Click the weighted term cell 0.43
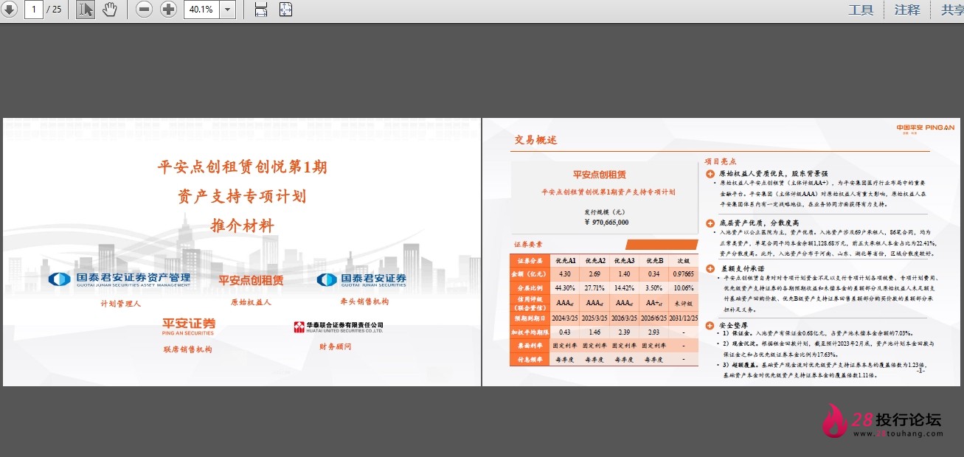 (x=565, y=332)
